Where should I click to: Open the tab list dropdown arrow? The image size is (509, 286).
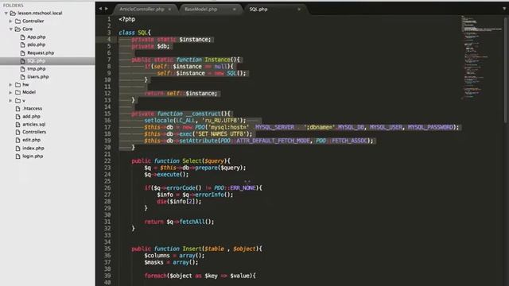504,9
